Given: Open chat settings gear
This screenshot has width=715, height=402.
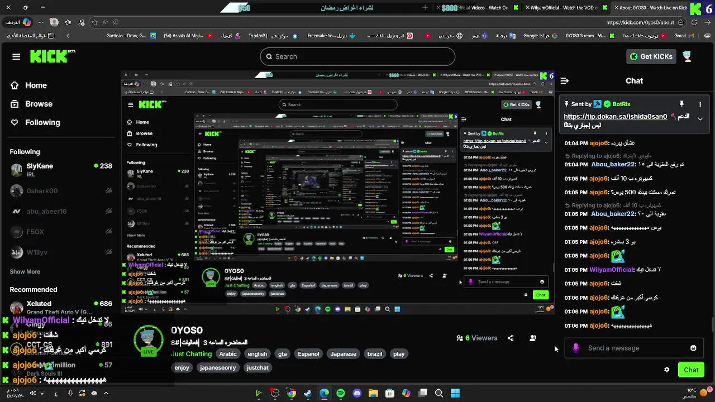Looking at the screenshot, I should [x=666, y=370].
